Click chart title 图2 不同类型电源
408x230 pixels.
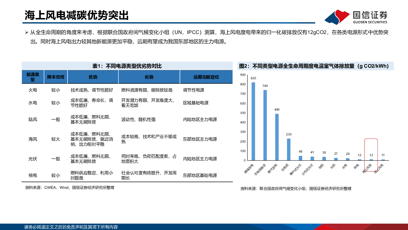click(x=314, y=66)
